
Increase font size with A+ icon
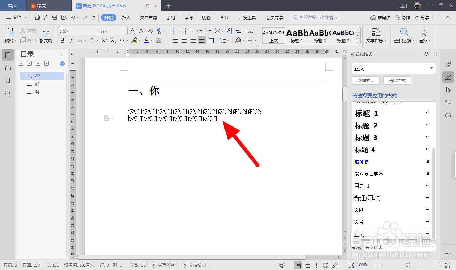pyautogui.click(x=133, y=31)
